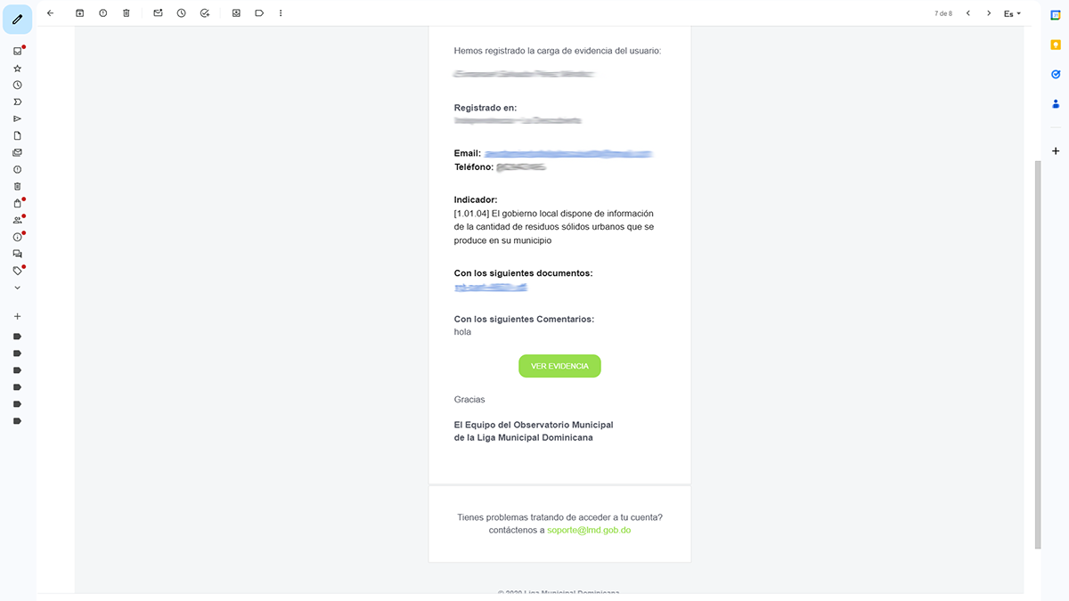
Task: Report this message as spam
Action: pyautogui.click(x=103, y=13)
